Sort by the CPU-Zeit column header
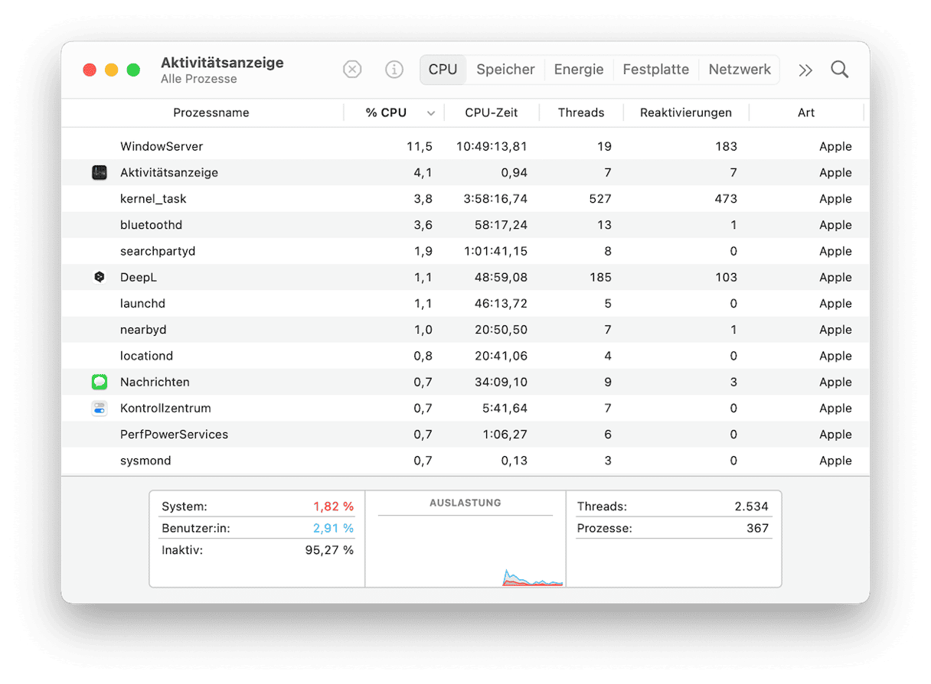 tap(492, 112)
